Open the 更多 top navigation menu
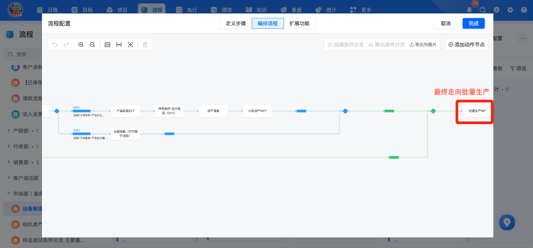 tap(361, 10)
